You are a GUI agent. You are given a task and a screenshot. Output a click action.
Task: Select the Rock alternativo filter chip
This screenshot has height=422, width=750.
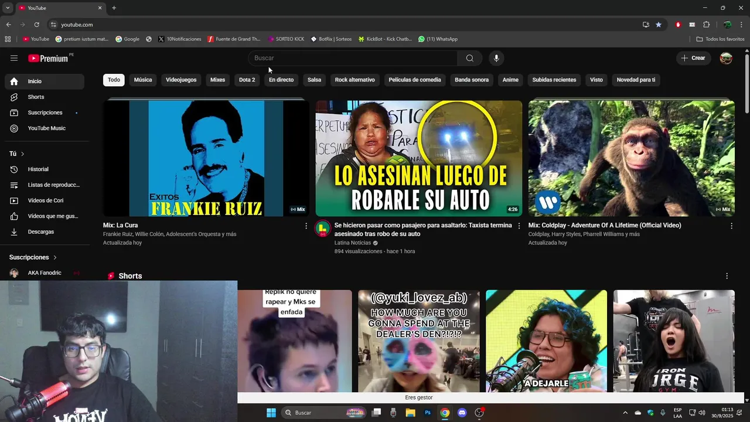(x=354, y=80)
